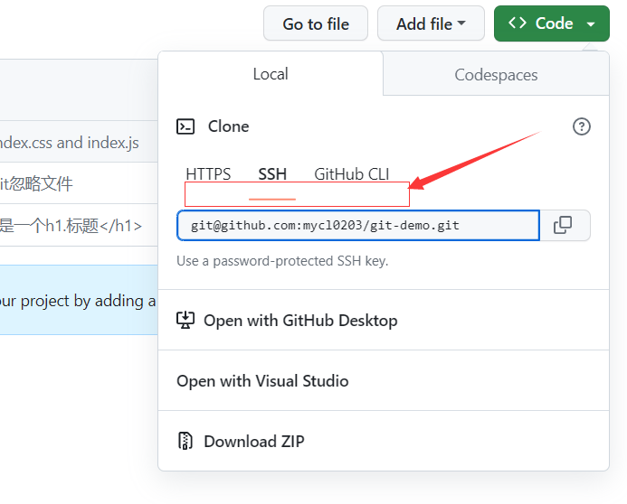Copy the SSH clone URL to clipboard
Viewport: 627px width, 504px height.
(x=563, y=225)
